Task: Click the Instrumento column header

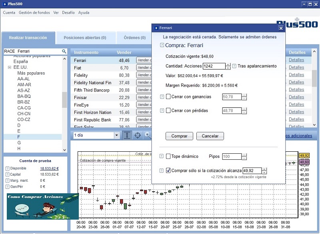Action: pos(86,52)
